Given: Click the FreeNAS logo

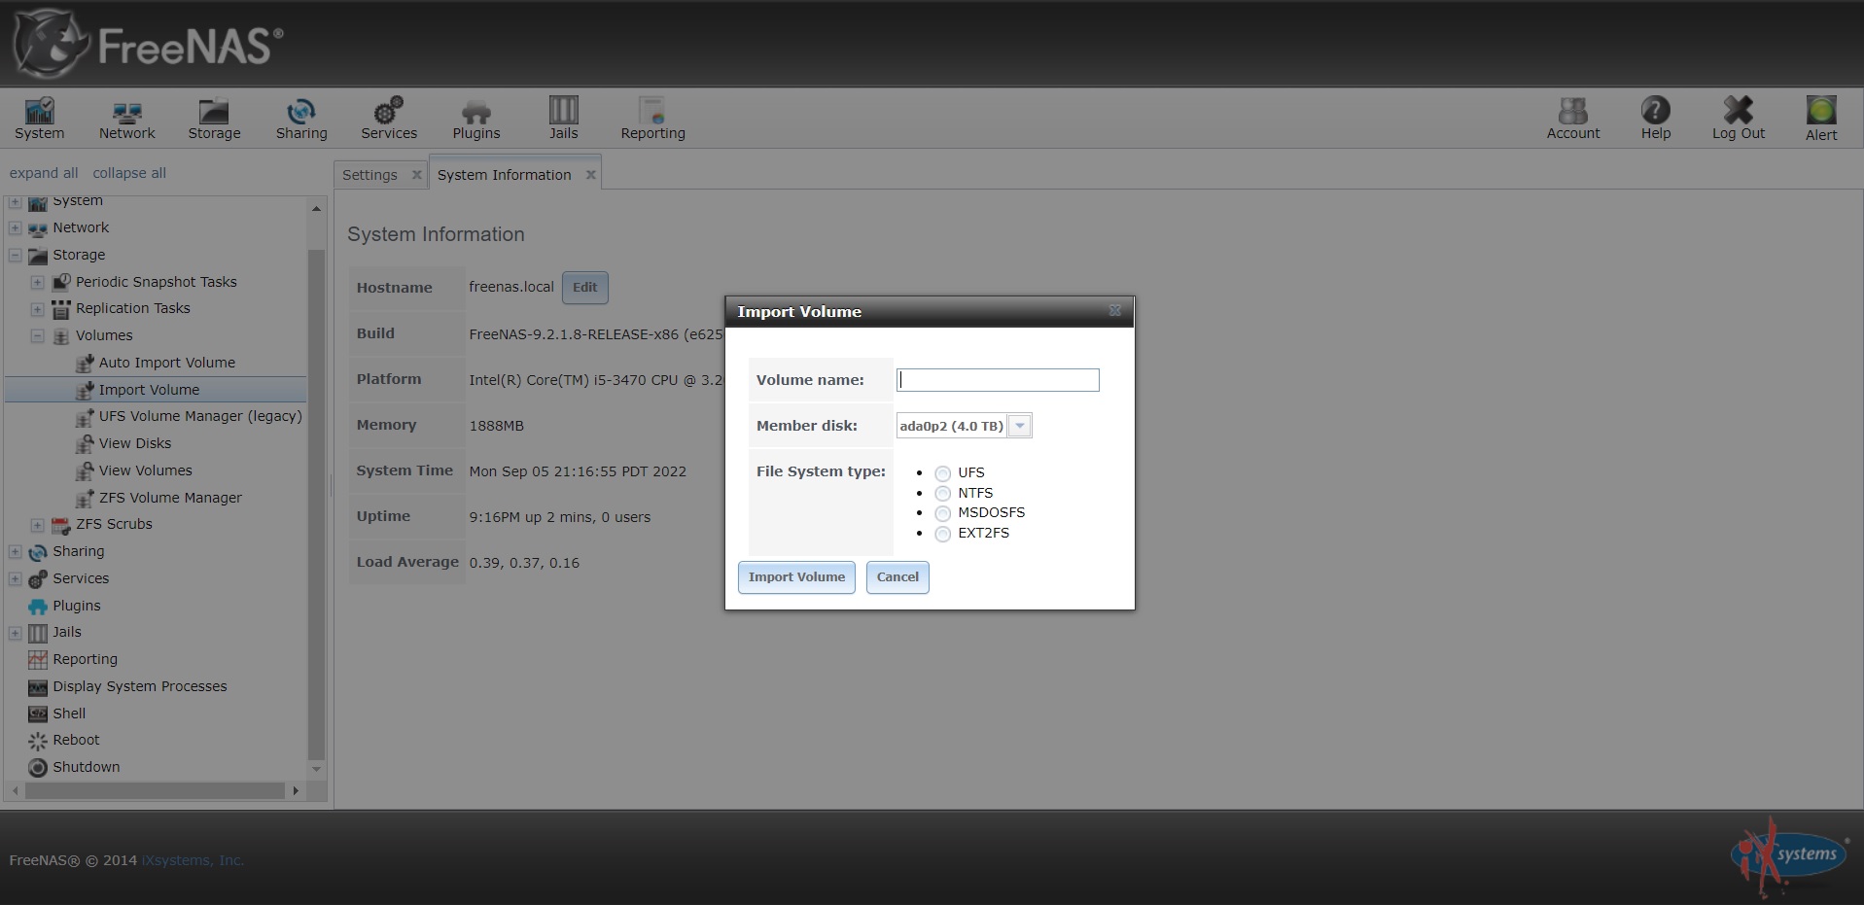Looking at the screenshot, I should click(148, 44).
